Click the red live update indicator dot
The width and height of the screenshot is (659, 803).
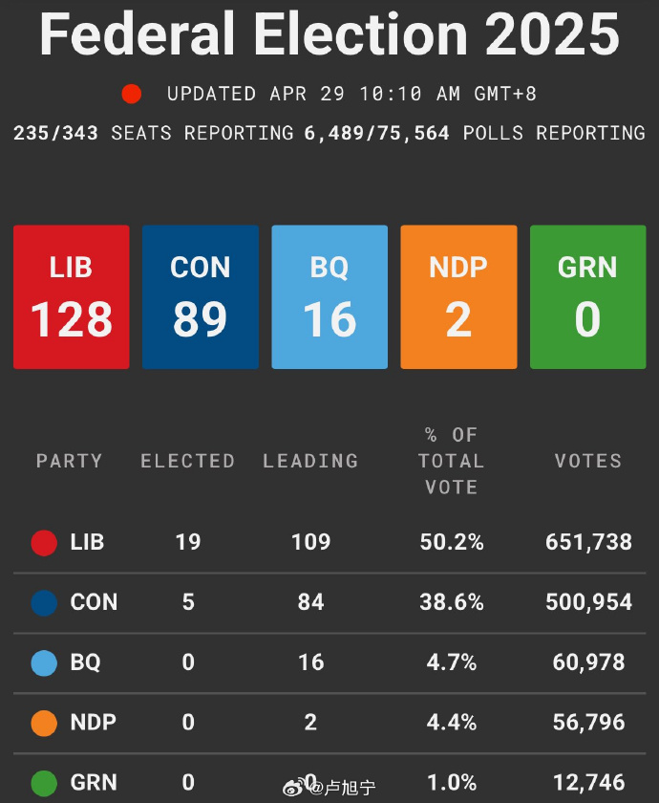point(132,94)
